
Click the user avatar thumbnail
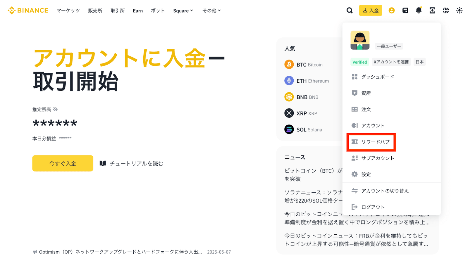[360, 40]
